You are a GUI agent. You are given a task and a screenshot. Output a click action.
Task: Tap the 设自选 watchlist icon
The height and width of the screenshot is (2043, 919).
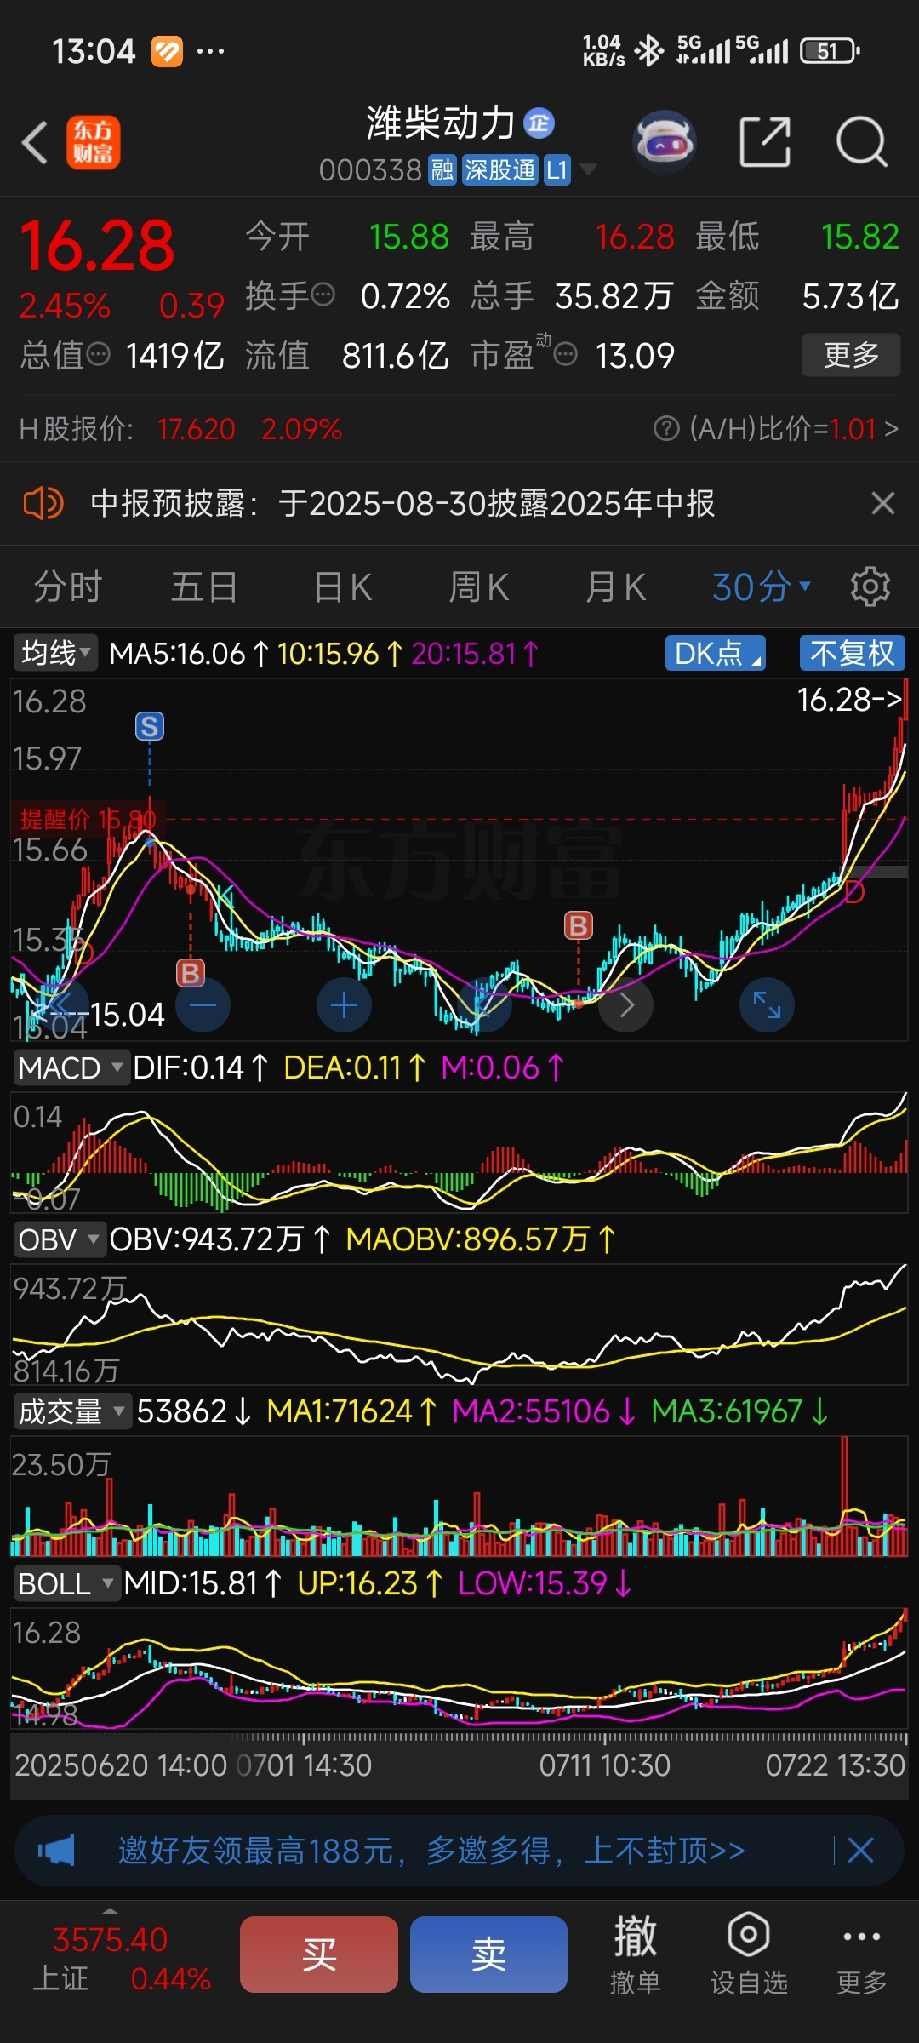pyautogui.click(x=749, y=1953)
